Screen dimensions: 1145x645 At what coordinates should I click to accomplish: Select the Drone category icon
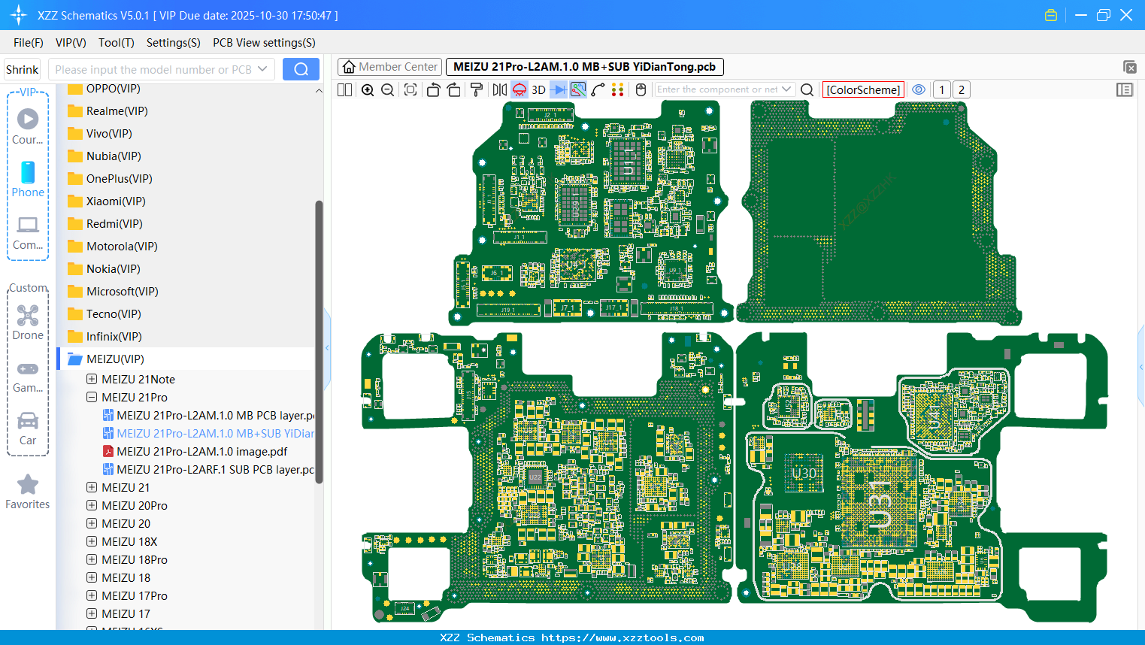tap(28, 322)
